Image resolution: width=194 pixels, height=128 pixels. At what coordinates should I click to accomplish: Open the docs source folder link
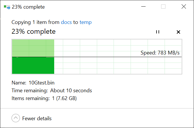point(66,22)
